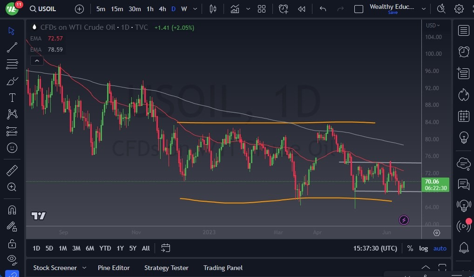Open chart settings gear
The height and width of the screenshot is (277, 474).
(459, 9)
